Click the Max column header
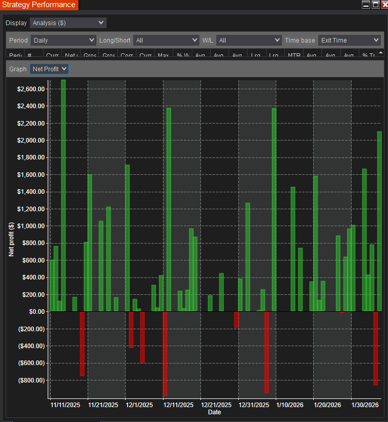Screen dimensions: 388x422 164,55
